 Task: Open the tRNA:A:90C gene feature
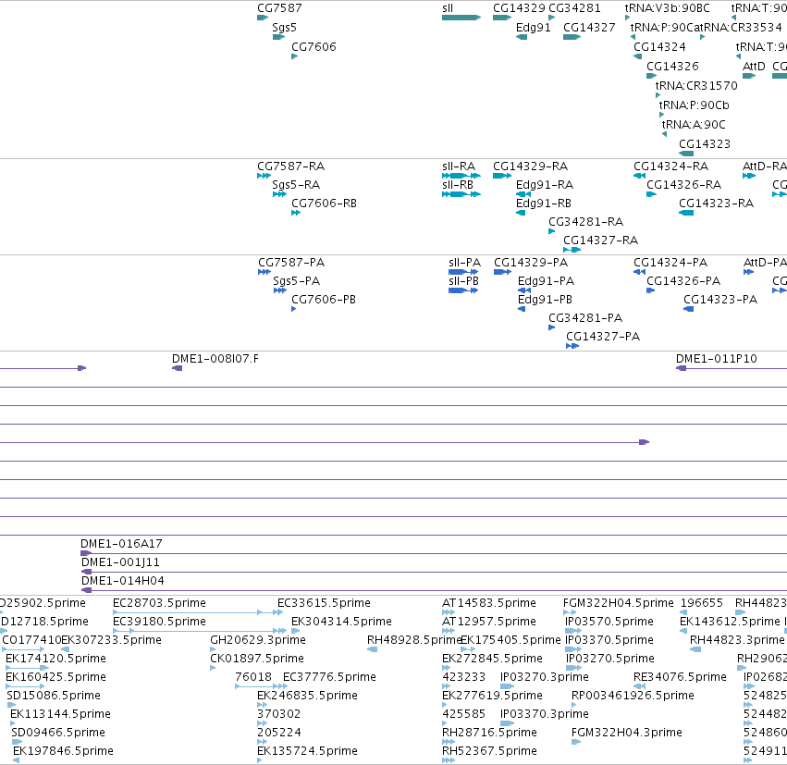[x=664, y=134]
